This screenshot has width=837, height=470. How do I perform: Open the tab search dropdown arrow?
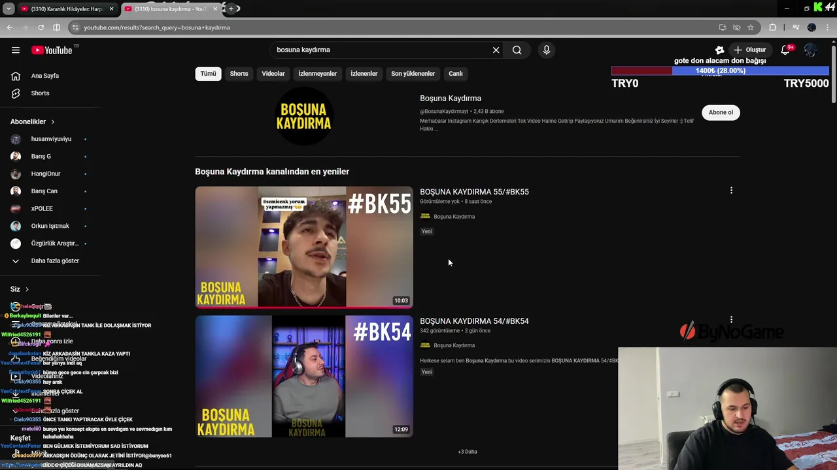[9, 8]
